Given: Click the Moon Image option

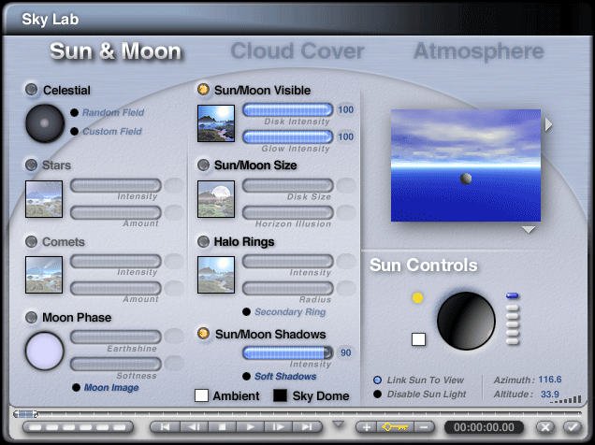Looking at the screenshot, I should [110, 387].
